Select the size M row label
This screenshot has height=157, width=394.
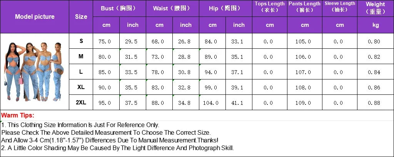[x=81, y=56]
